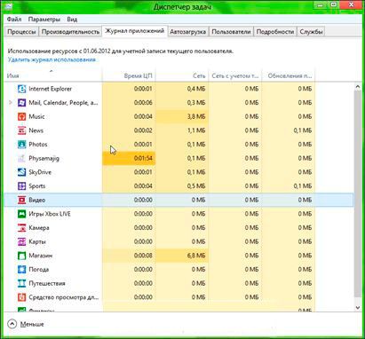
Task: Switch to the Производительность tab
Action: [70, 32]
